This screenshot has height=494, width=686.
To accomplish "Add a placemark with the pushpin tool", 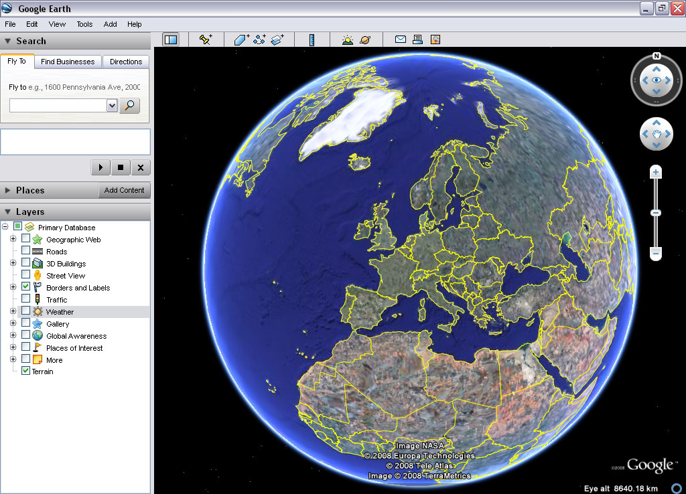I will click(205, 39).
